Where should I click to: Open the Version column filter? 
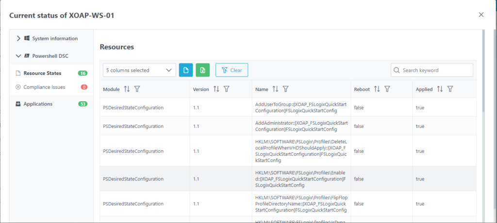[226, 89]
